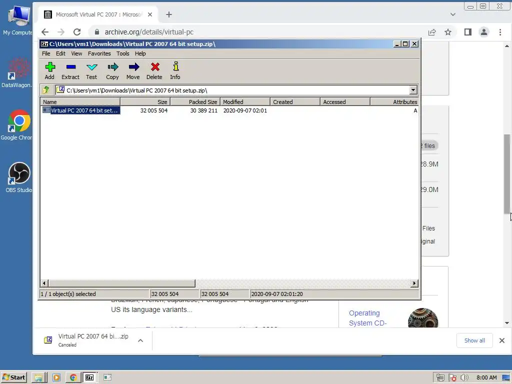Open the View menu in 7-Zip
The height and width of the screenshot is (384, 512).
coord(76,53)
